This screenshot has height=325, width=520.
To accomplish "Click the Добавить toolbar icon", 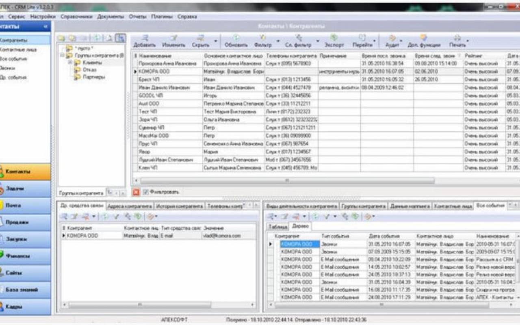I will [145, 38].
